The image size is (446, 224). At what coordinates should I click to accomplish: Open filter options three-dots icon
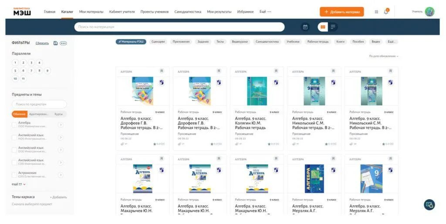[x=63, y=43]
